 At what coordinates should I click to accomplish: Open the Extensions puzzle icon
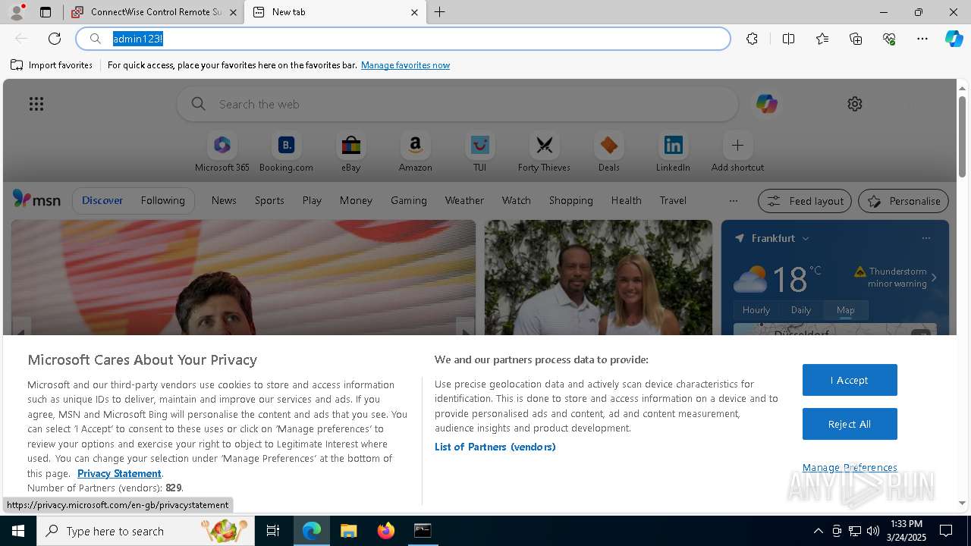752,39
